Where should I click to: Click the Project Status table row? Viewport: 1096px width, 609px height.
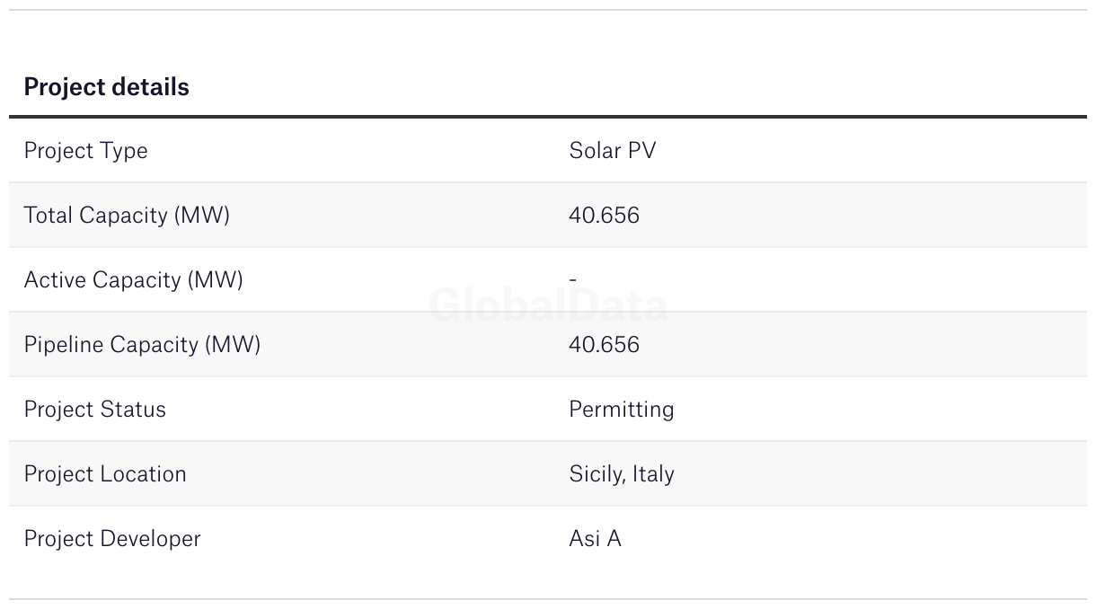coord(548,410)
